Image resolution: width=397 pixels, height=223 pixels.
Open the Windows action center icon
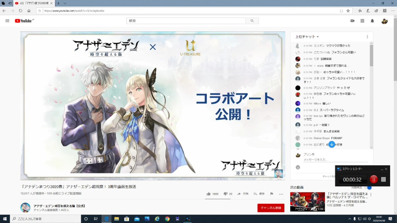390,219
